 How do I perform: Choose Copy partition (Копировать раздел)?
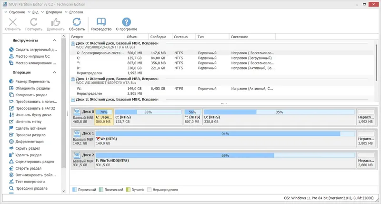coord(28,95)
